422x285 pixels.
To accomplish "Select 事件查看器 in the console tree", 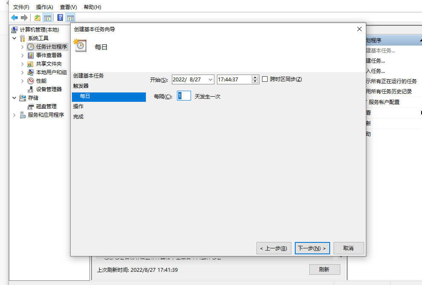I will [x=49, y=55].
